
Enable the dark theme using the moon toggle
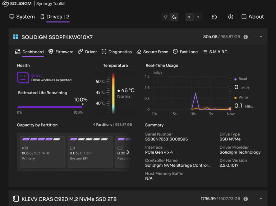[x=174, y=17]
